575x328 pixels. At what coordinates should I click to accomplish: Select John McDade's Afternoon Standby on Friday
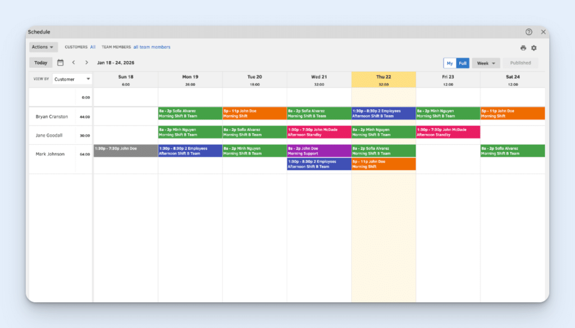coord(448,132)
